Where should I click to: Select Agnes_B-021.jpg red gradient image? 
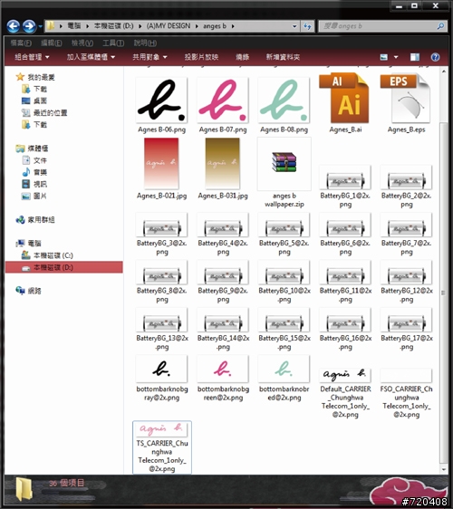pyautogui.click(x=161, y=168)
